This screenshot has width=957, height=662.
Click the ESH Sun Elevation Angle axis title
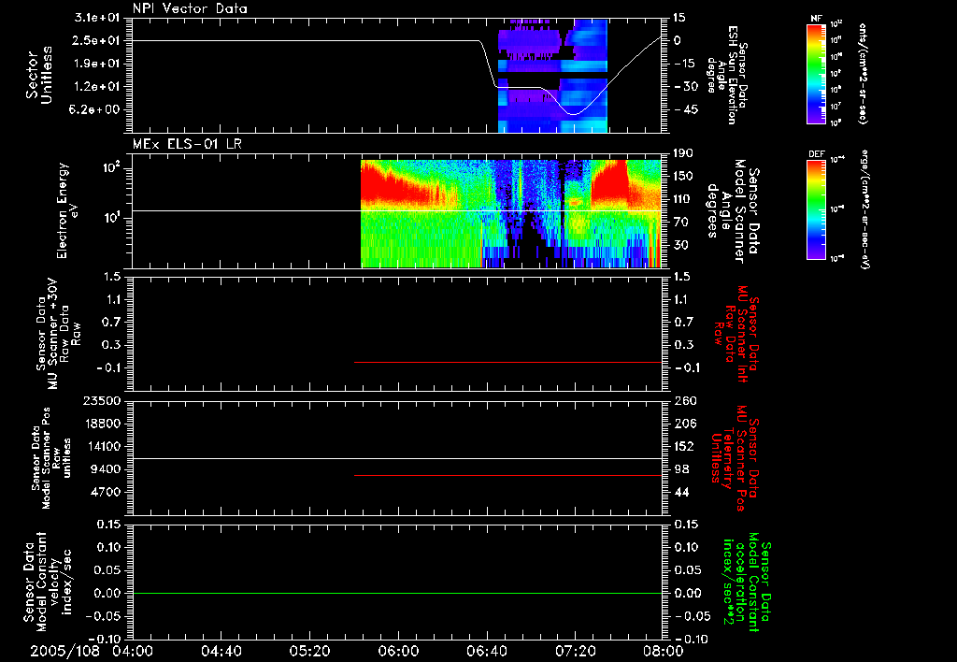point(729,75)
